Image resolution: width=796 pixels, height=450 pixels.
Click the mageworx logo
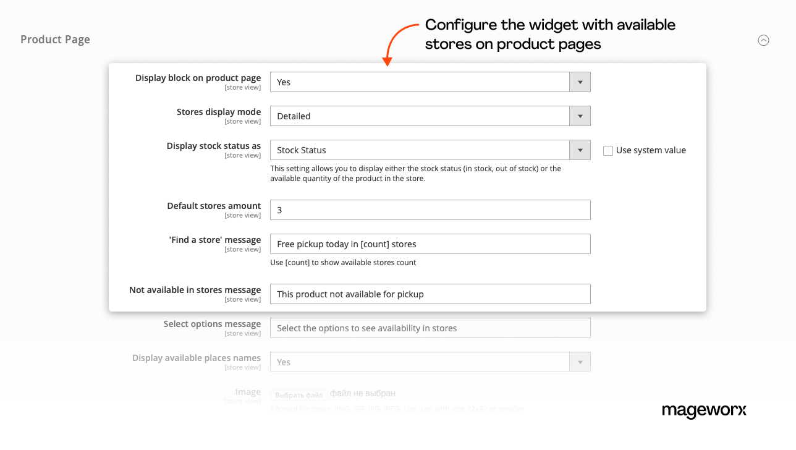704,410
